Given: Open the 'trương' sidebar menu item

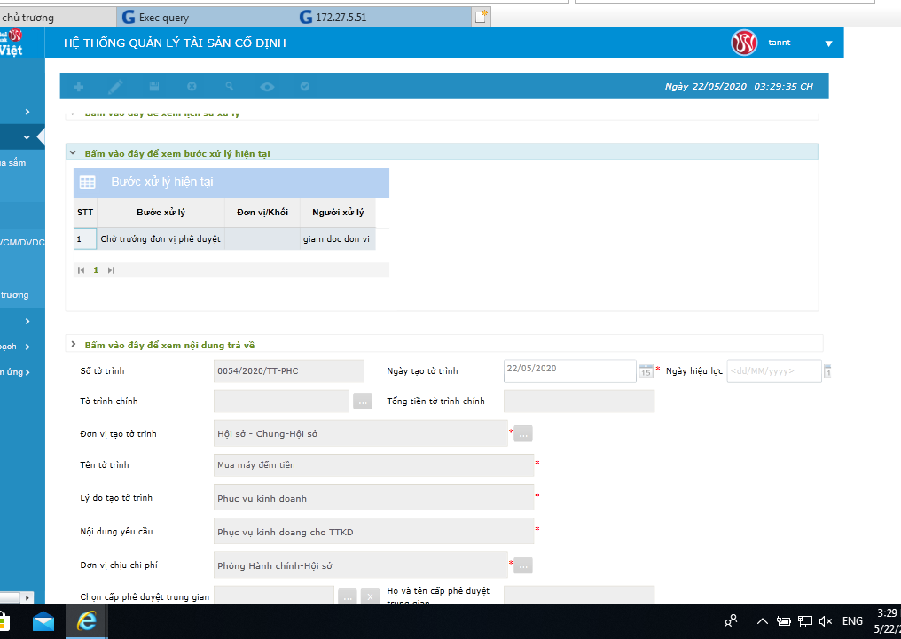Looking at the screenshot, I should [14, 295].
